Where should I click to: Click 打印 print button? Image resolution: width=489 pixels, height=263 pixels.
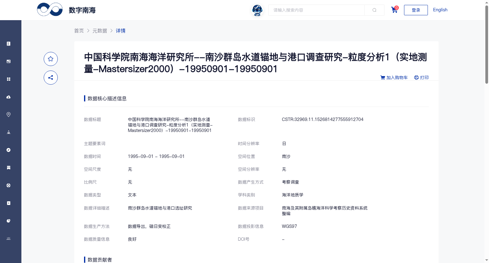point(421,78)
